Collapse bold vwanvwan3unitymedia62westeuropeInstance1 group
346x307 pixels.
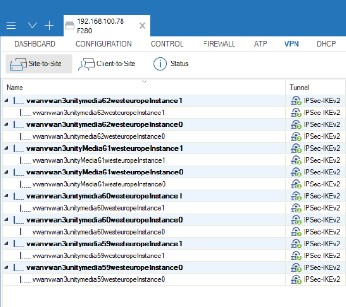[6, 101]
